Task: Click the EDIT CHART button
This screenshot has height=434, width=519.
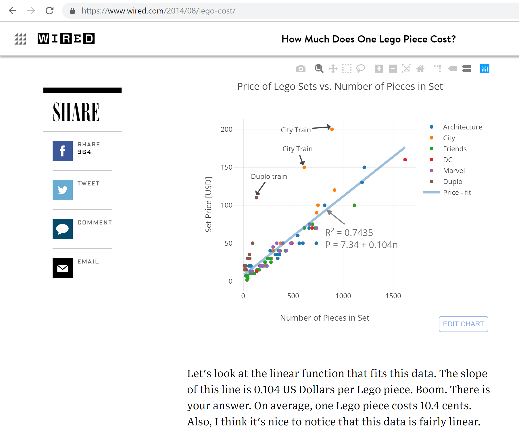Action: (x=463, y=324)
